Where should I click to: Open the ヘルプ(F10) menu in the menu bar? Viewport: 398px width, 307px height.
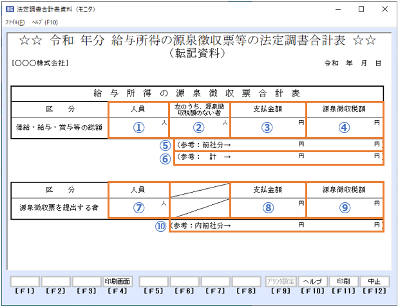(x=37, y=21)
